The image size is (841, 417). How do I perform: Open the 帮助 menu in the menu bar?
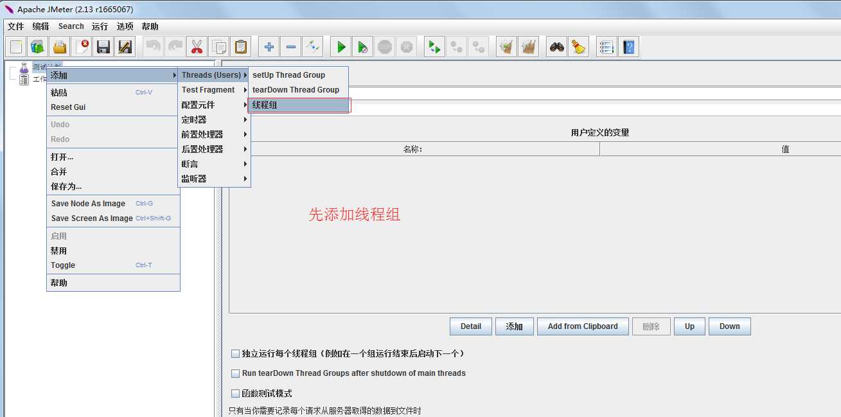tap(150, 26)
